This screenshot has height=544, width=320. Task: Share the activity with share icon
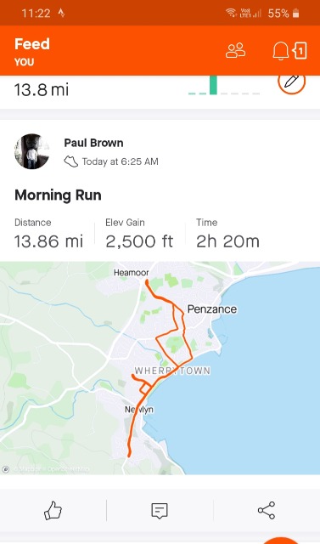[x=267, y=510]
